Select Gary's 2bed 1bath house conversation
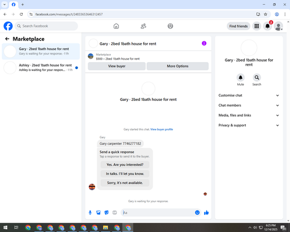Screen dimensions: 290x232 pyautogui.click(x=41, y=51)
